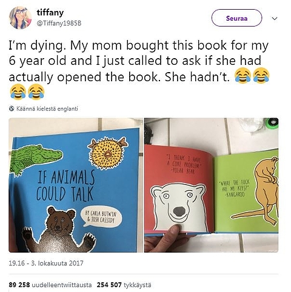The width and height of the screenshot is (291, 292).
Task: Click the first laughing emoji after "She hadn't."
Action: (x=242, y=76)
